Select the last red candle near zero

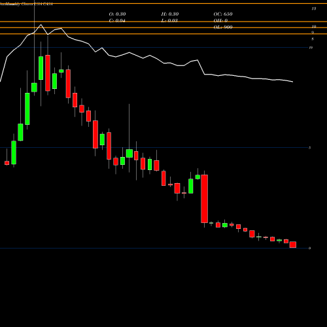[293, 245]
